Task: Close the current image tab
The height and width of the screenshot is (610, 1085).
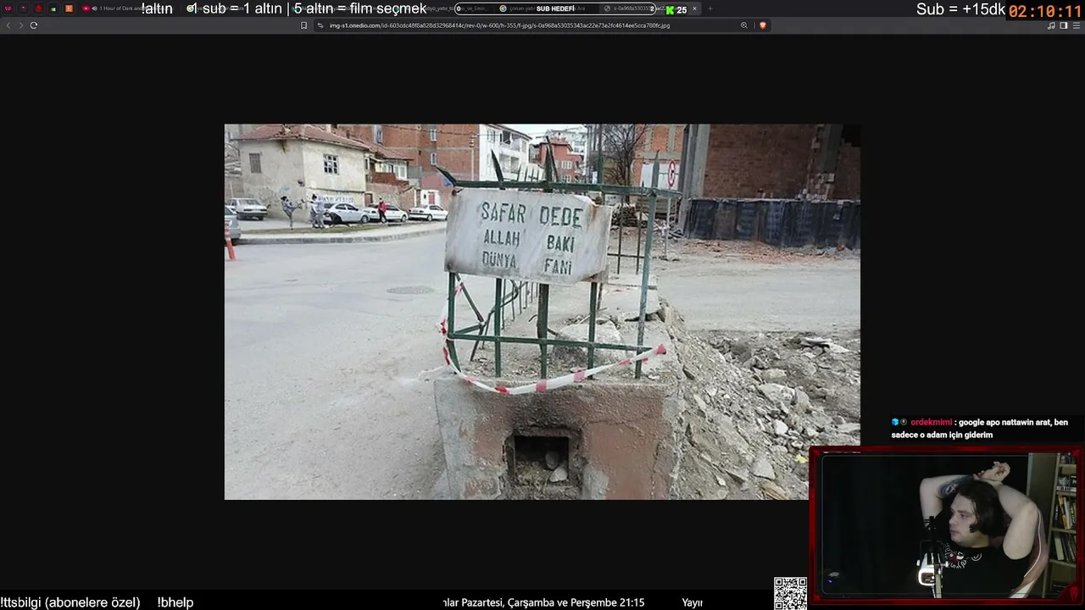Action: (694, 8)
